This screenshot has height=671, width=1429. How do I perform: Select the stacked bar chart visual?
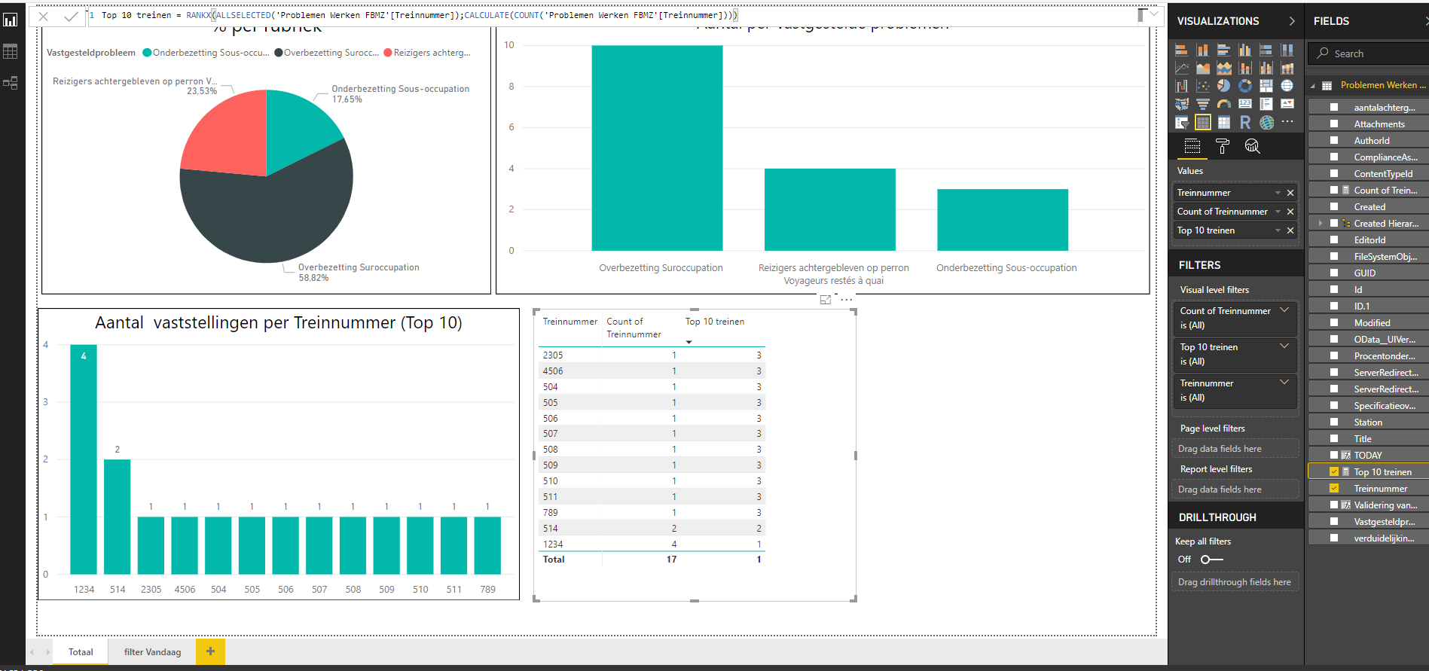pos(1181,50)
